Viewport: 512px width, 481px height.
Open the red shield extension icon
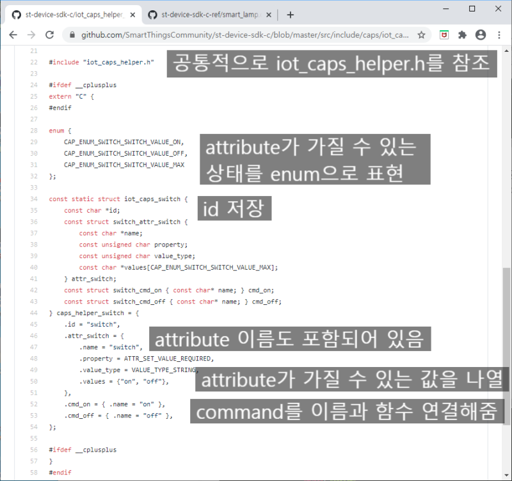pos(444,35)
